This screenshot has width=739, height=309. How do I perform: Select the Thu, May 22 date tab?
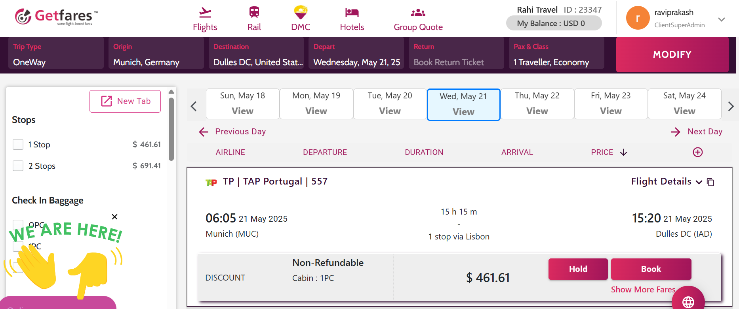537,104
